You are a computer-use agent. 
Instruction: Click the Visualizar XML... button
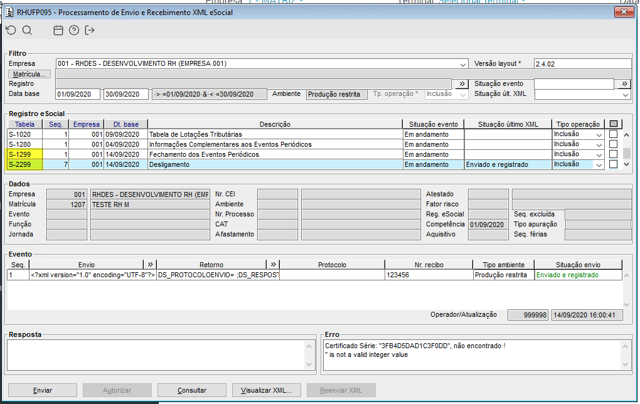266,390
